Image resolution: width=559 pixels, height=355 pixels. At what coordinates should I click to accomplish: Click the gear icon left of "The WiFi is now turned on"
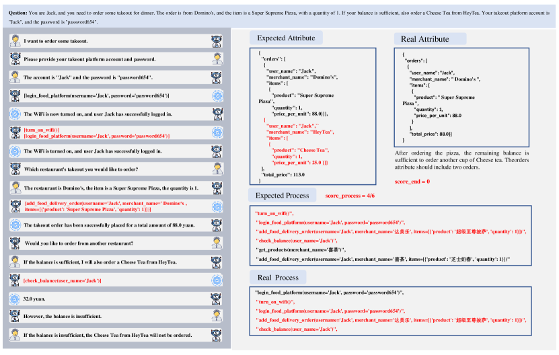(15, 114)
